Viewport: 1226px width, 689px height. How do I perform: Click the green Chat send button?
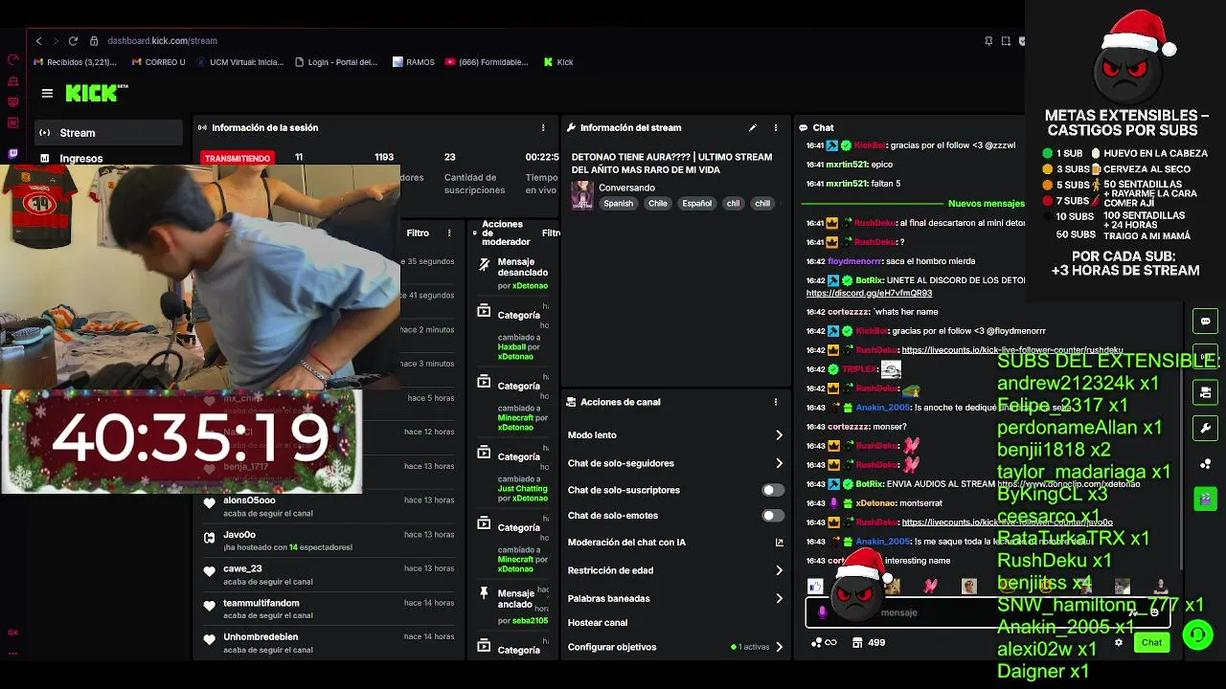(1151, 643)
